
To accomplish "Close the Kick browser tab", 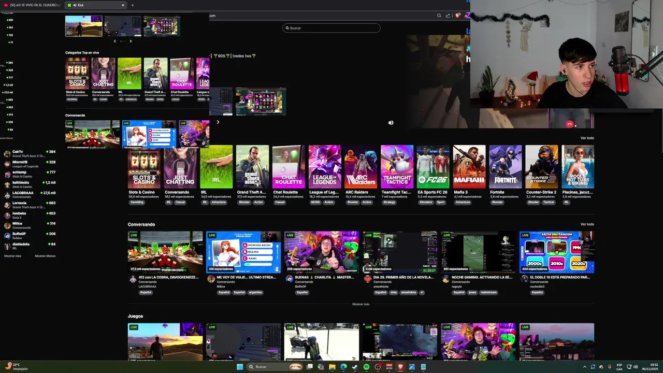I will 123,5.
